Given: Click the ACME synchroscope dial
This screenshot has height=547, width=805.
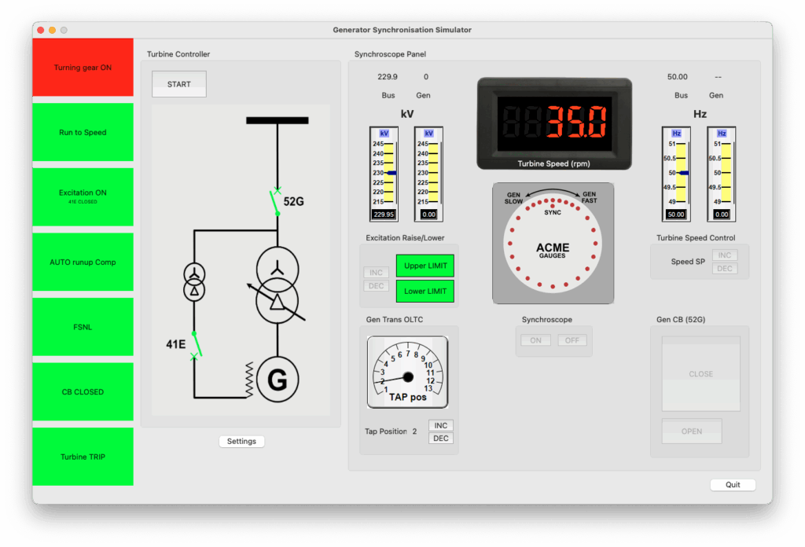Looking at the screenshot, I should coord(553,244).
